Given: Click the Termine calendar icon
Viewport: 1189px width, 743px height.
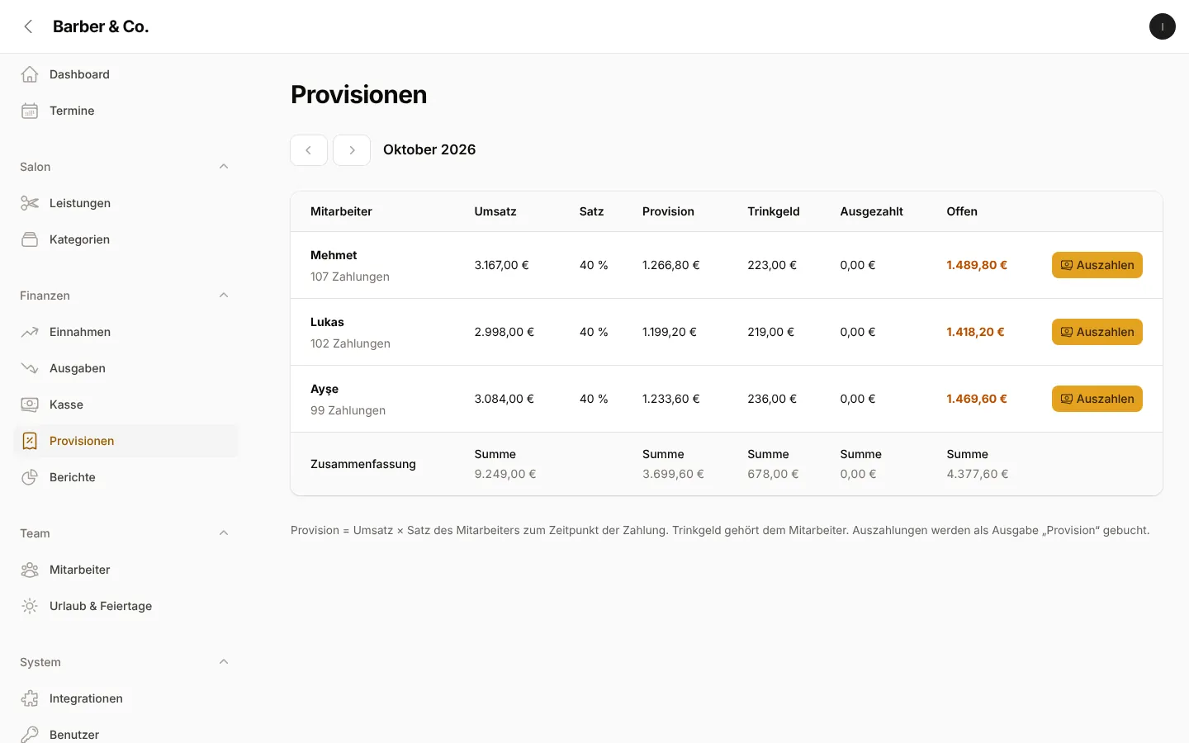Looking at the screenshot, I should pyautogui.click(x=30, y=111).
